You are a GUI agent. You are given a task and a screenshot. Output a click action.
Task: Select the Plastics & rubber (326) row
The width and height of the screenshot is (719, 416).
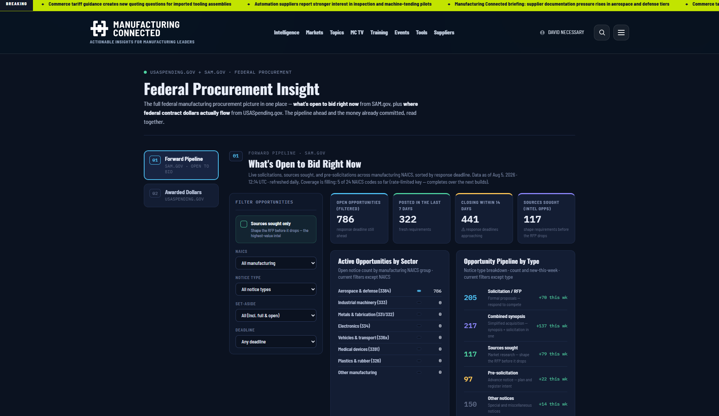click(390, 361)
